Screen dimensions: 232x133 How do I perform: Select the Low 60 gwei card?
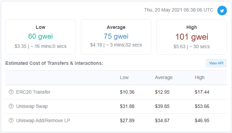click(41, 37)
